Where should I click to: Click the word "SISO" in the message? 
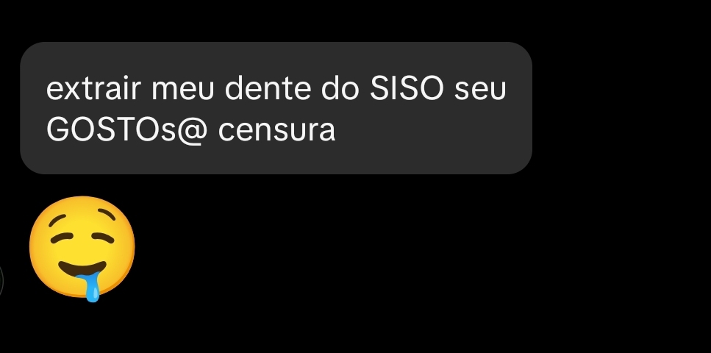[x=407, y=88]
